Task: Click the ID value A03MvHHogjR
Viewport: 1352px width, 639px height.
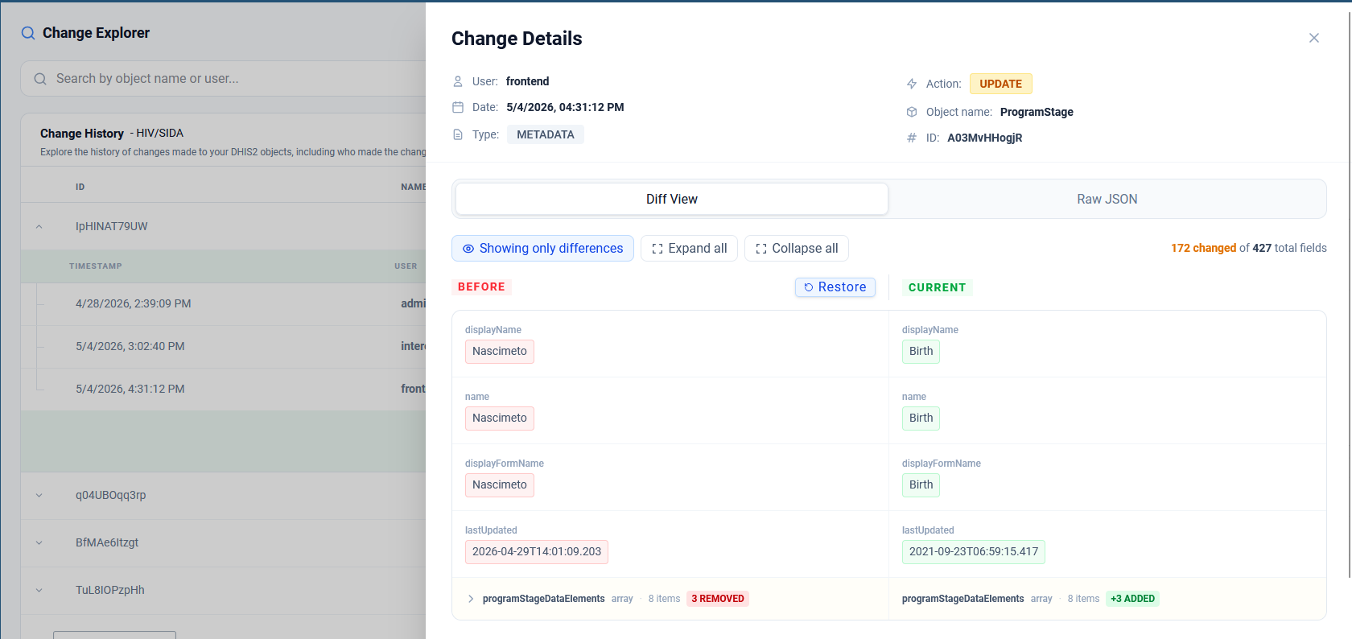Action: 984,138
